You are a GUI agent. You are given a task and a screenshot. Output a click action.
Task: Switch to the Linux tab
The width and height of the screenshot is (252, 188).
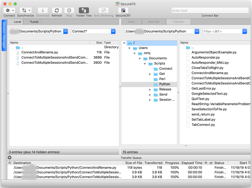click(x=131, y=22)
